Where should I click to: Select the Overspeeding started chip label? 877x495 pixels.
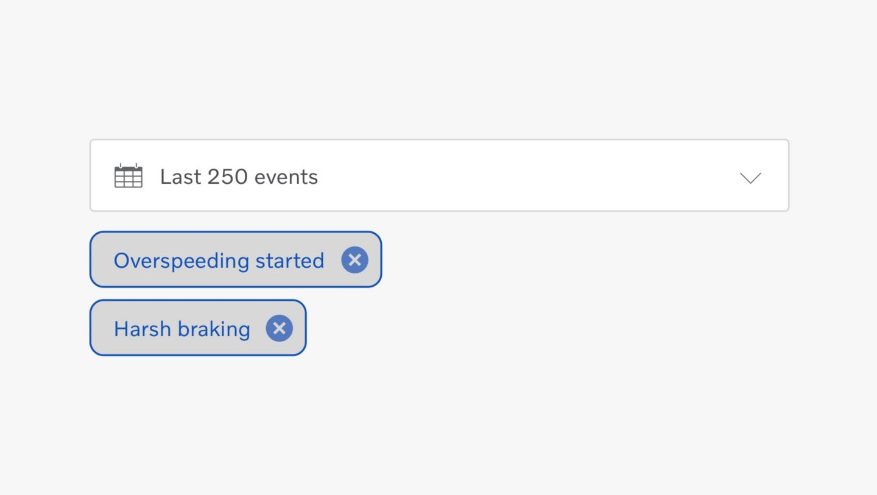coord(219,260)
